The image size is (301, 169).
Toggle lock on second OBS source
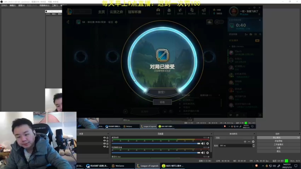[107, 140]
